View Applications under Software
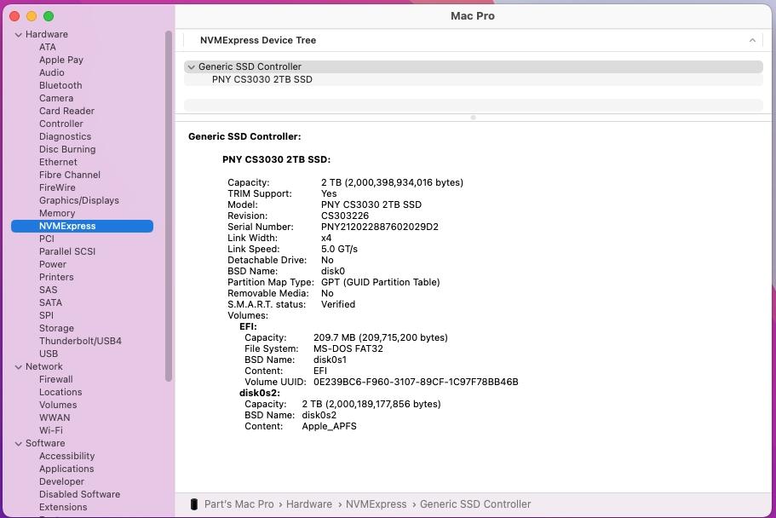This screenshot has height=518, width=776. (66, 469)
